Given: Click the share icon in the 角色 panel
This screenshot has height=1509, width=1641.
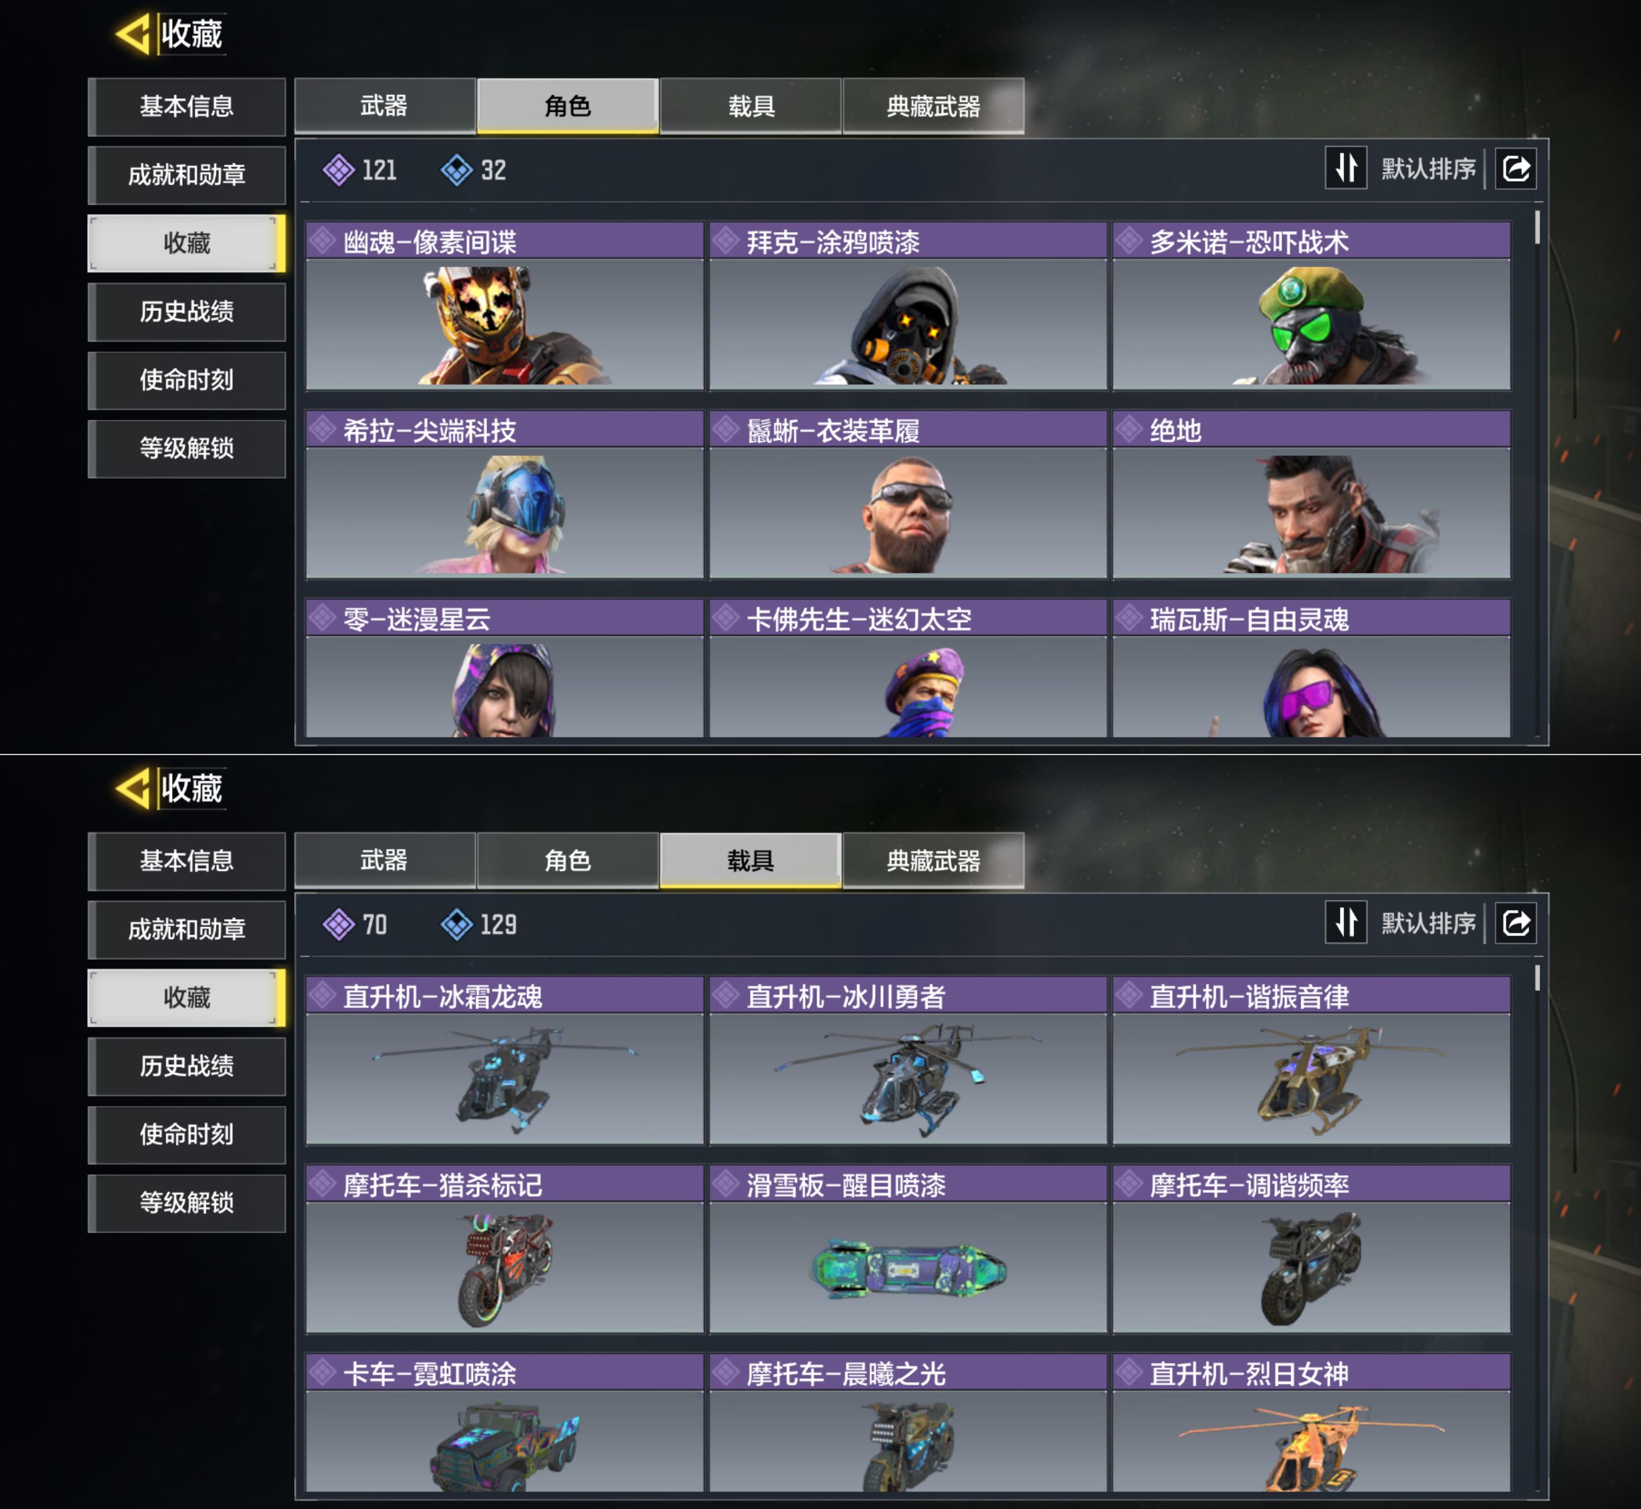Looking at the screenshot, I should pyautogui.click(x=1516, y=169).
